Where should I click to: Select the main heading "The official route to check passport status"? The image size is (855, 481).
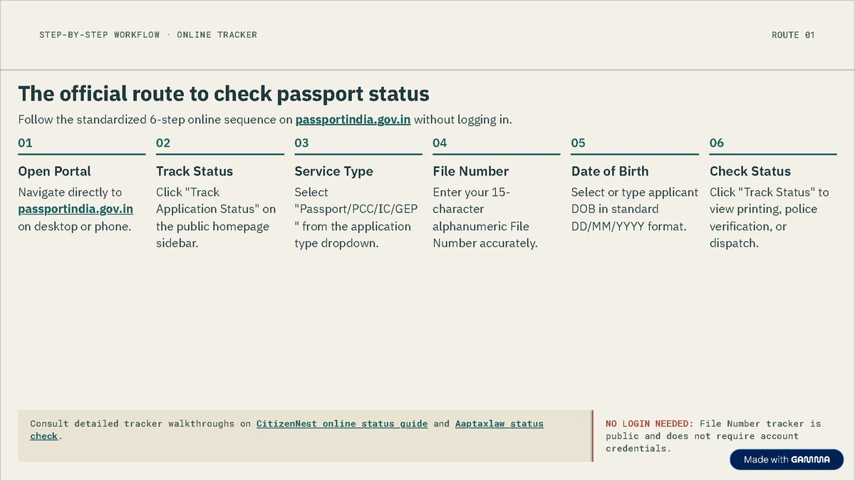[224, 94]
